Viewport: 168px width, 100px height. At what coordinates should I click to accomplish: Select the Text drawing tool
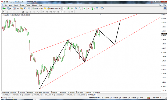[30, 12]
